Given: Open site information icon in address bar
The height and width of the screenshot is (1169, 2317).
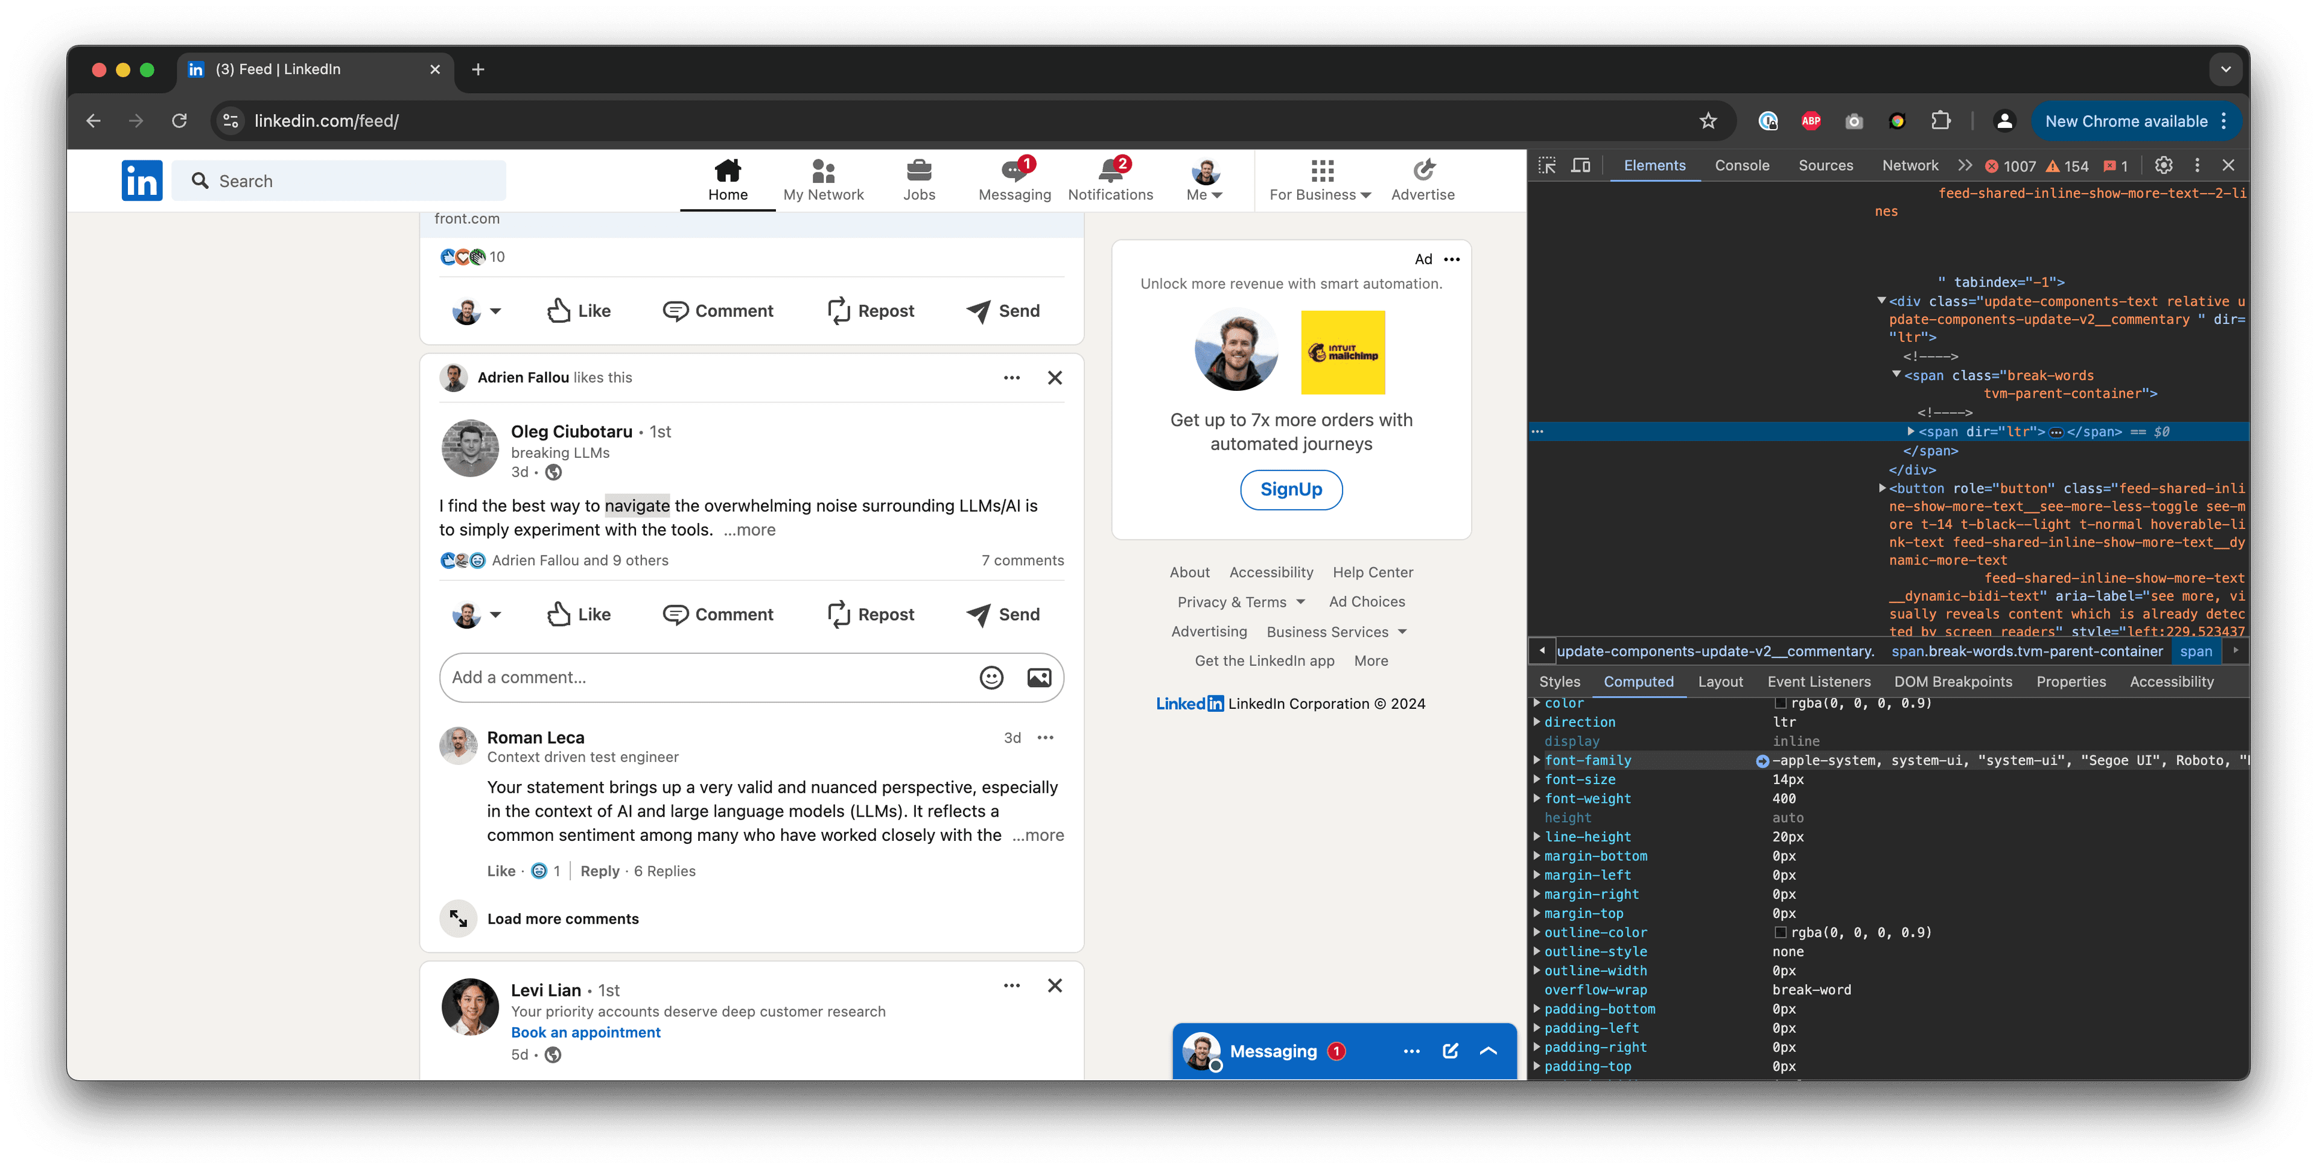Looking at the screenshot, I should pos(230,121).
